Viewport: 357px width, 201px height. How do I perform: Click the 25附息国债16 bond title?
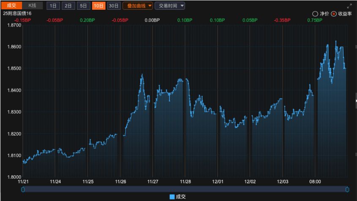click(17, 14)
